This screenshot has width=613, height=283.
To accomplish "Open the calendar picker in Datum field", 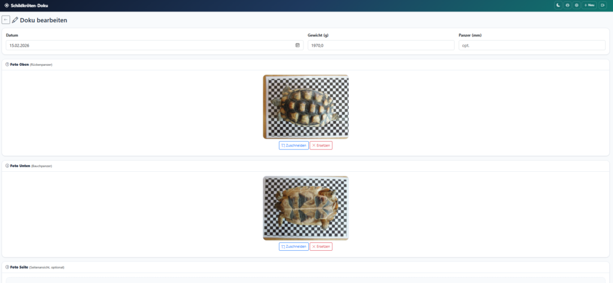I will (x=298, y=45).
